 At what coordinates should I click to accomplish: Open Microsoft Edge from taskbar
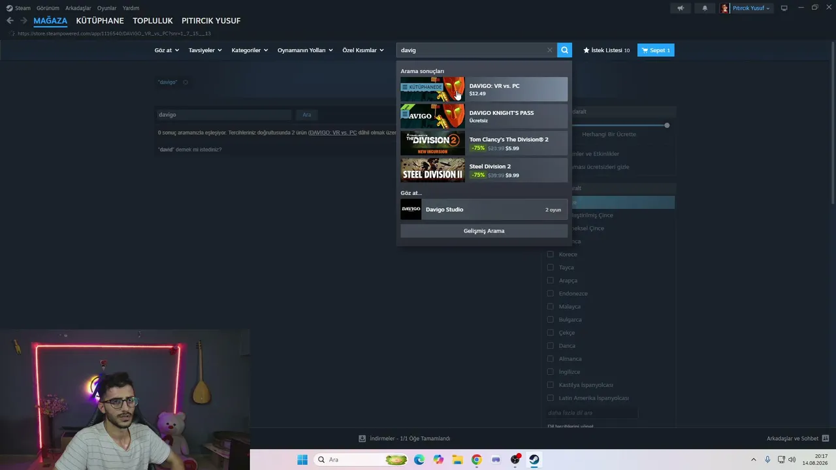click(x=419, y=460)
